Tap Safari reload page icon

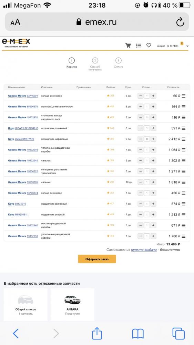tap(180, 22)
